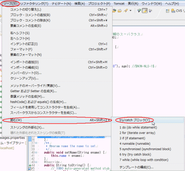Screen dimensions: 185x171
Task: Click code line 'public String toString()'
Action: 67,165
